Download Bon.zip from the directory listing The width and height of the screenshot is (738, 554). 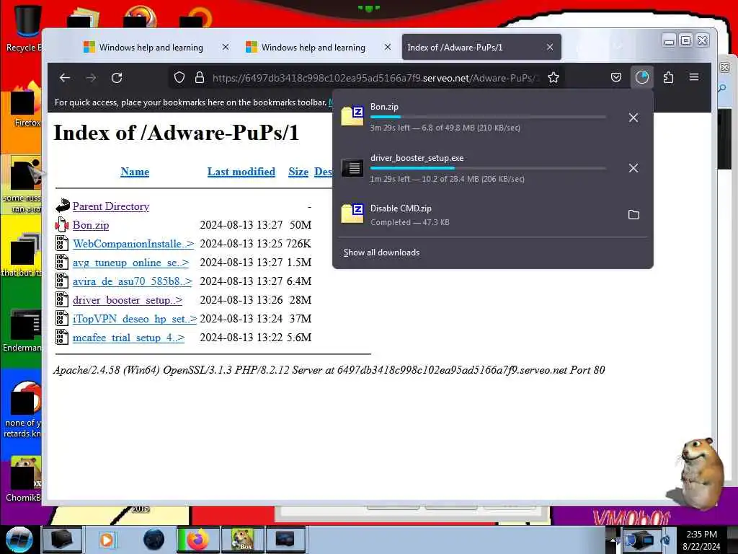coord(90,225)
